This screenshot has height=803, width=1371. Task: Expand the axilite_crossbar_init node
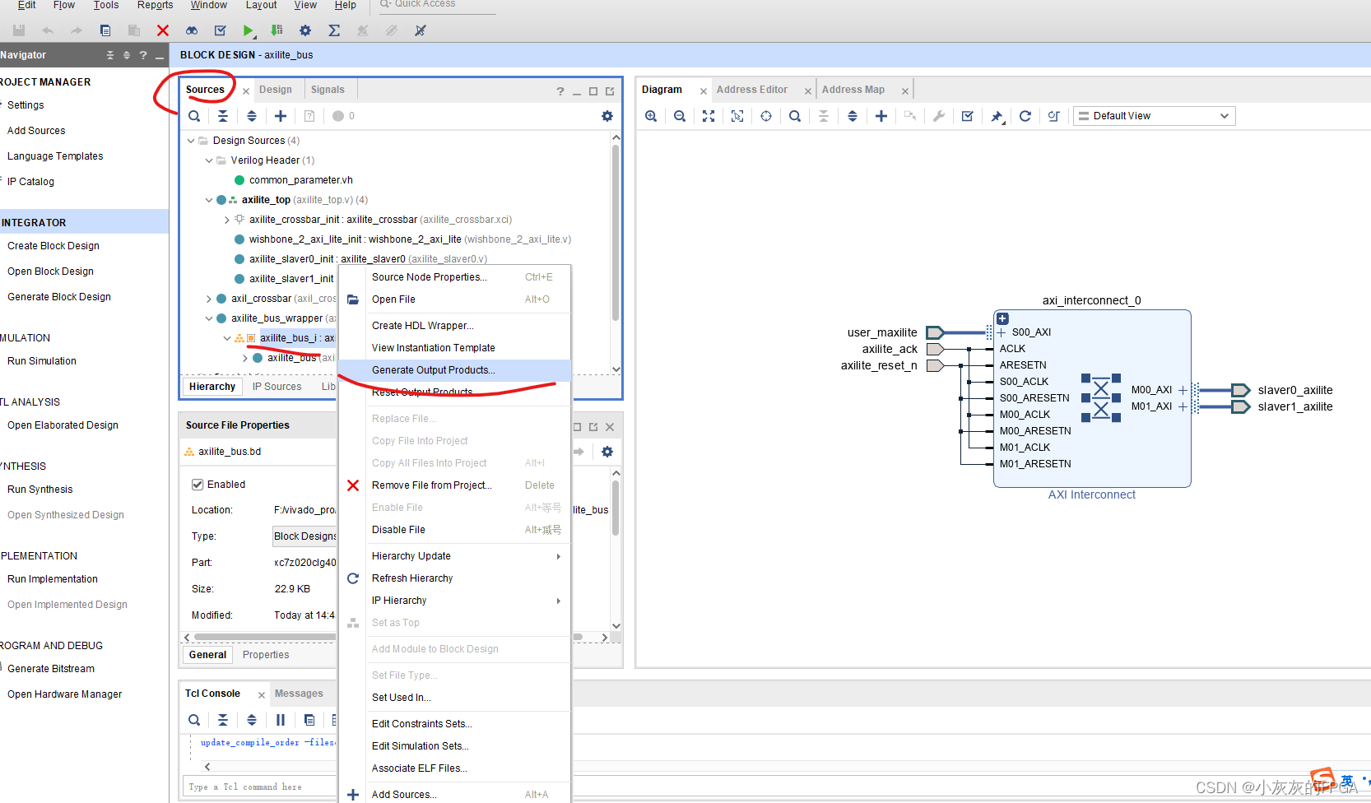227,220
